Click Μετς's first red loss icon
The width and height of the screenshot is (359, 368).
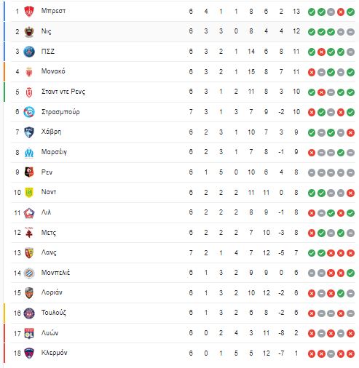coord(312,233)
